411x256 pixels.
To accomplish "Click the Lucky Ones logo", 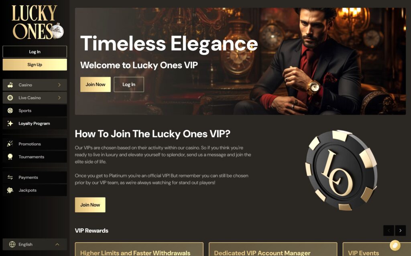I will pos(37,22).
